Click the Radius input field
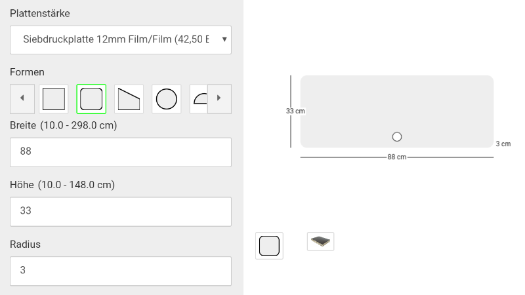The image size is (525, 295). pos(121,271)
